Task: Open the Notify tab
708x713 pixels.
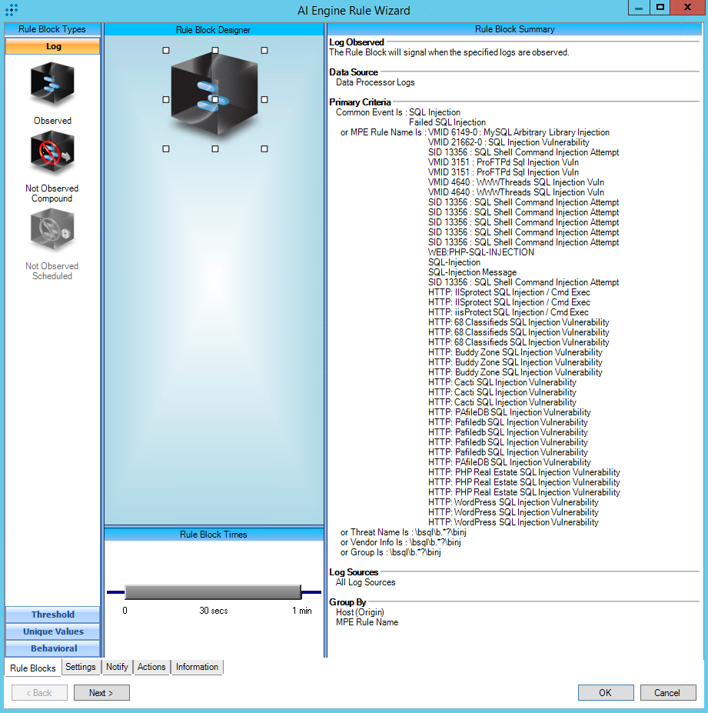Action: click(117, 667)
